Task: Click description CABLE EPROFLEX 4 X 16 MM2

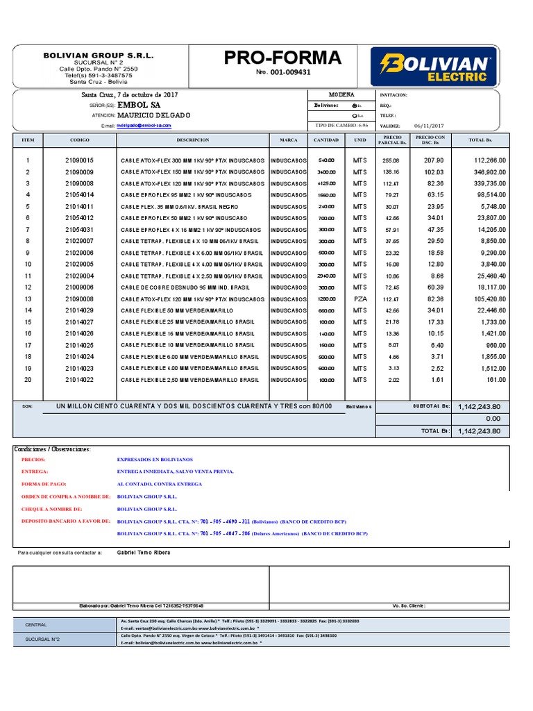Action: click(191, 230)
